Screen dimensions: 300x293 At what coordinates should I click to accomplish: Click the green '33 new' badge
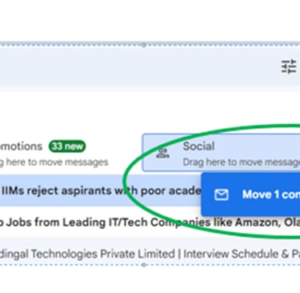[x=67, y=146]
